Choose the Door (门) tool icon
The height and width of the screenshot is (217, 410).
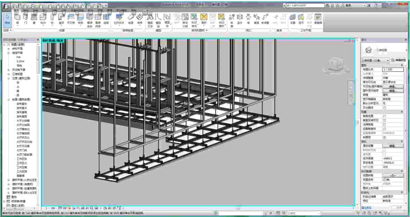(26, 17)
